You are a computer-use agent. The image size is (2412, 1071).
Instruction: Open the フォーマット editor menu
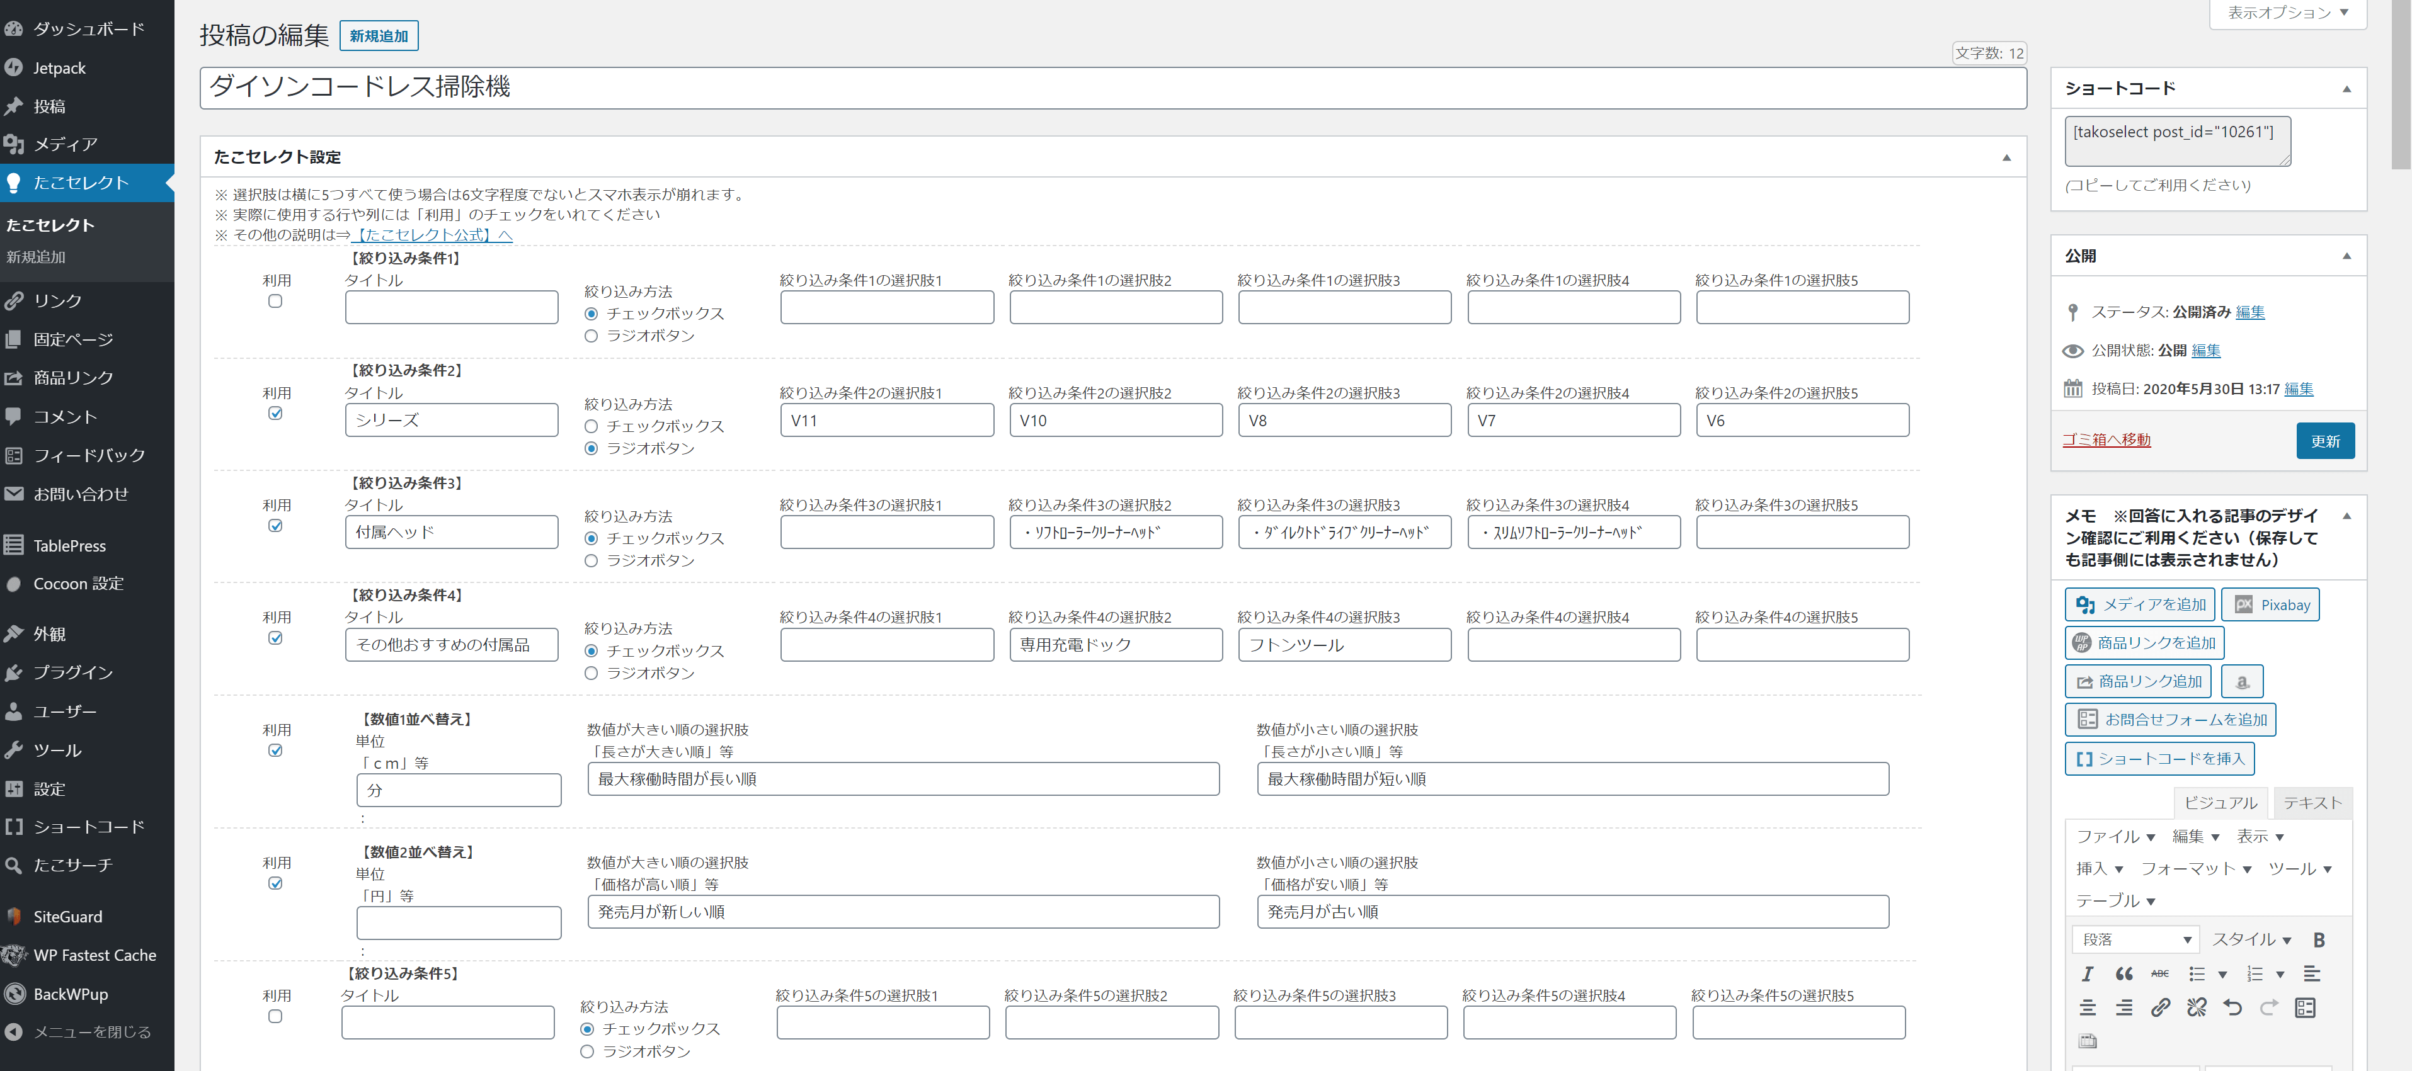(x=2196, y=869)
